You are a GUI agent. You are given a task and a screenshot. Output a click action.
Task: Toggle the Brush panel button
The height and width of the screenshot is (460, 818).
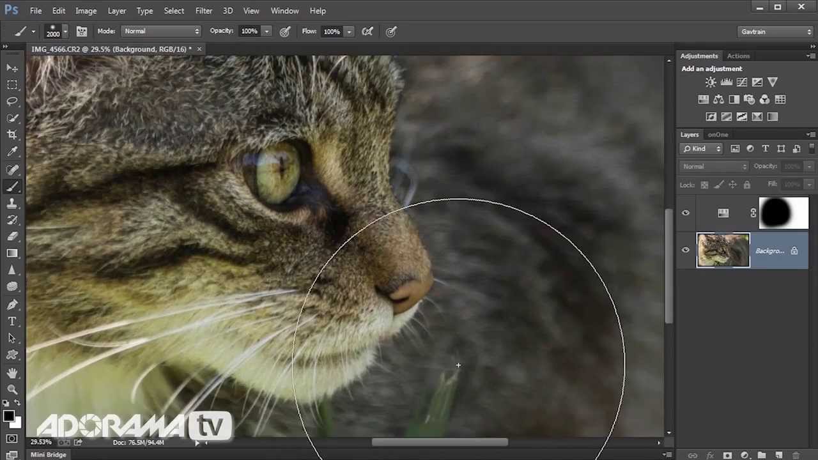click(82, 31)
